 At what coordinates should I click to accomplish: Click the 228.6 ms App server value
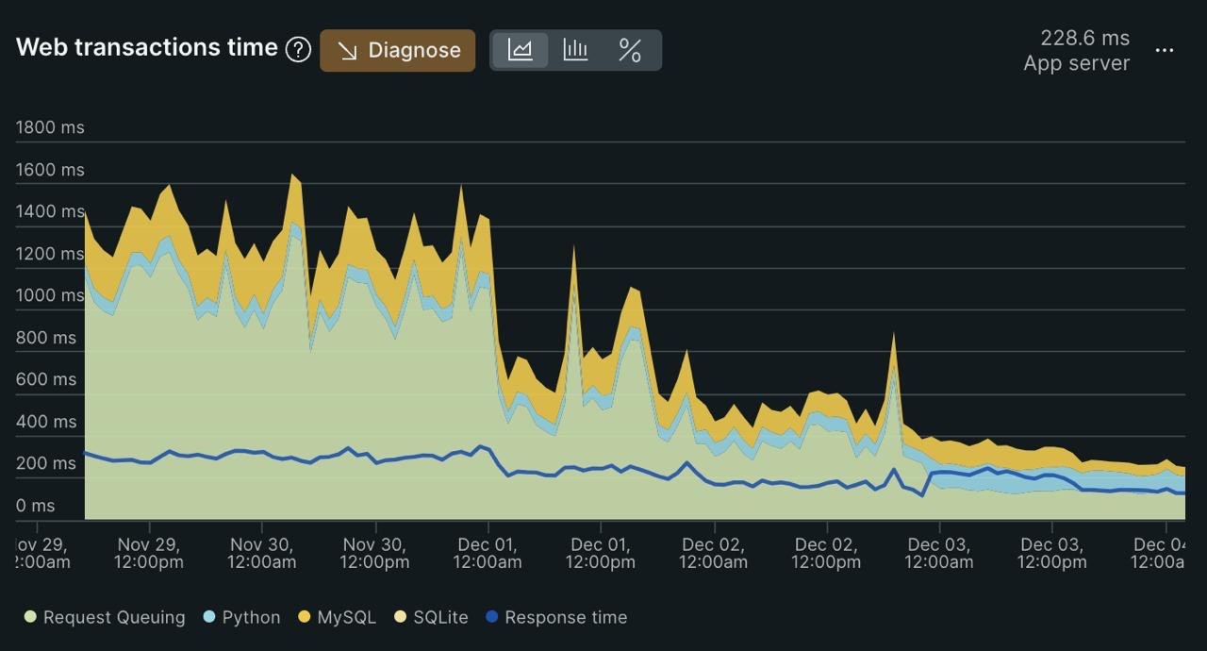pos(1077,50)
